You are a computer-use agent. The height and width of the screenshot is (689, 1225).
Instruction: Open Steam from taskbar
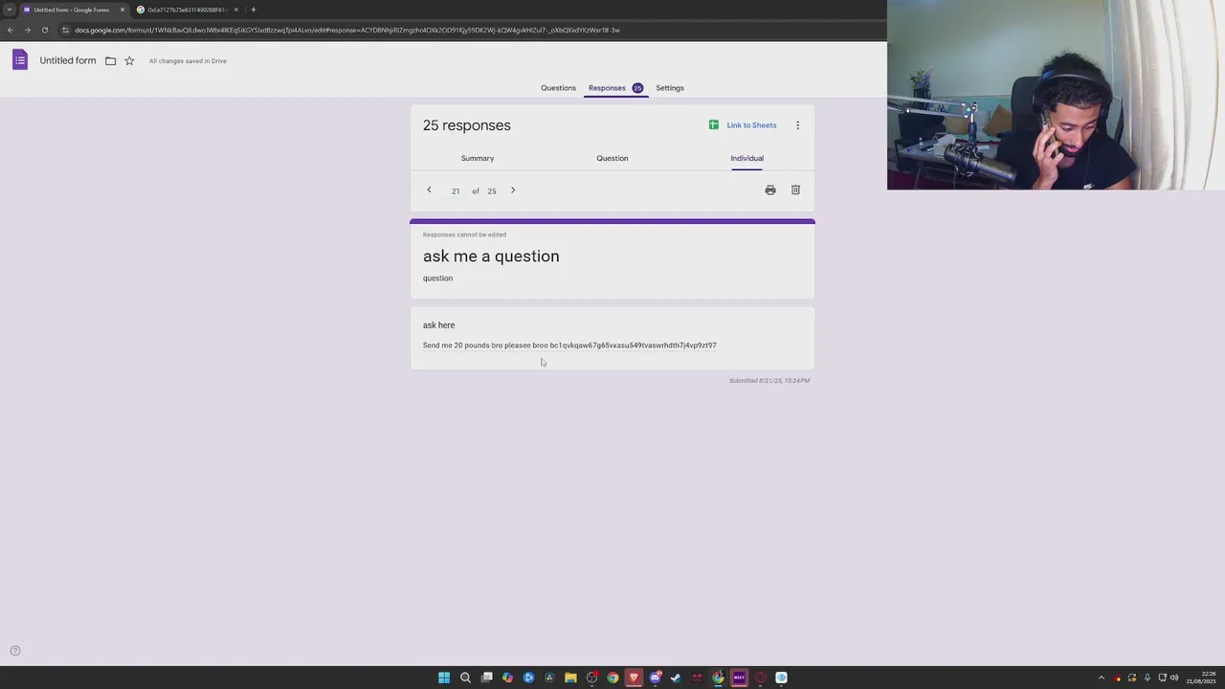coord(676,678)
